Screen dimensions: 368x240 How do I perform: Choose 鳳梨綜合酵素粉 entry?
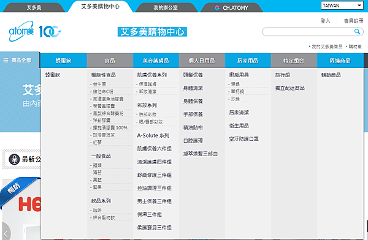point(108,113)
